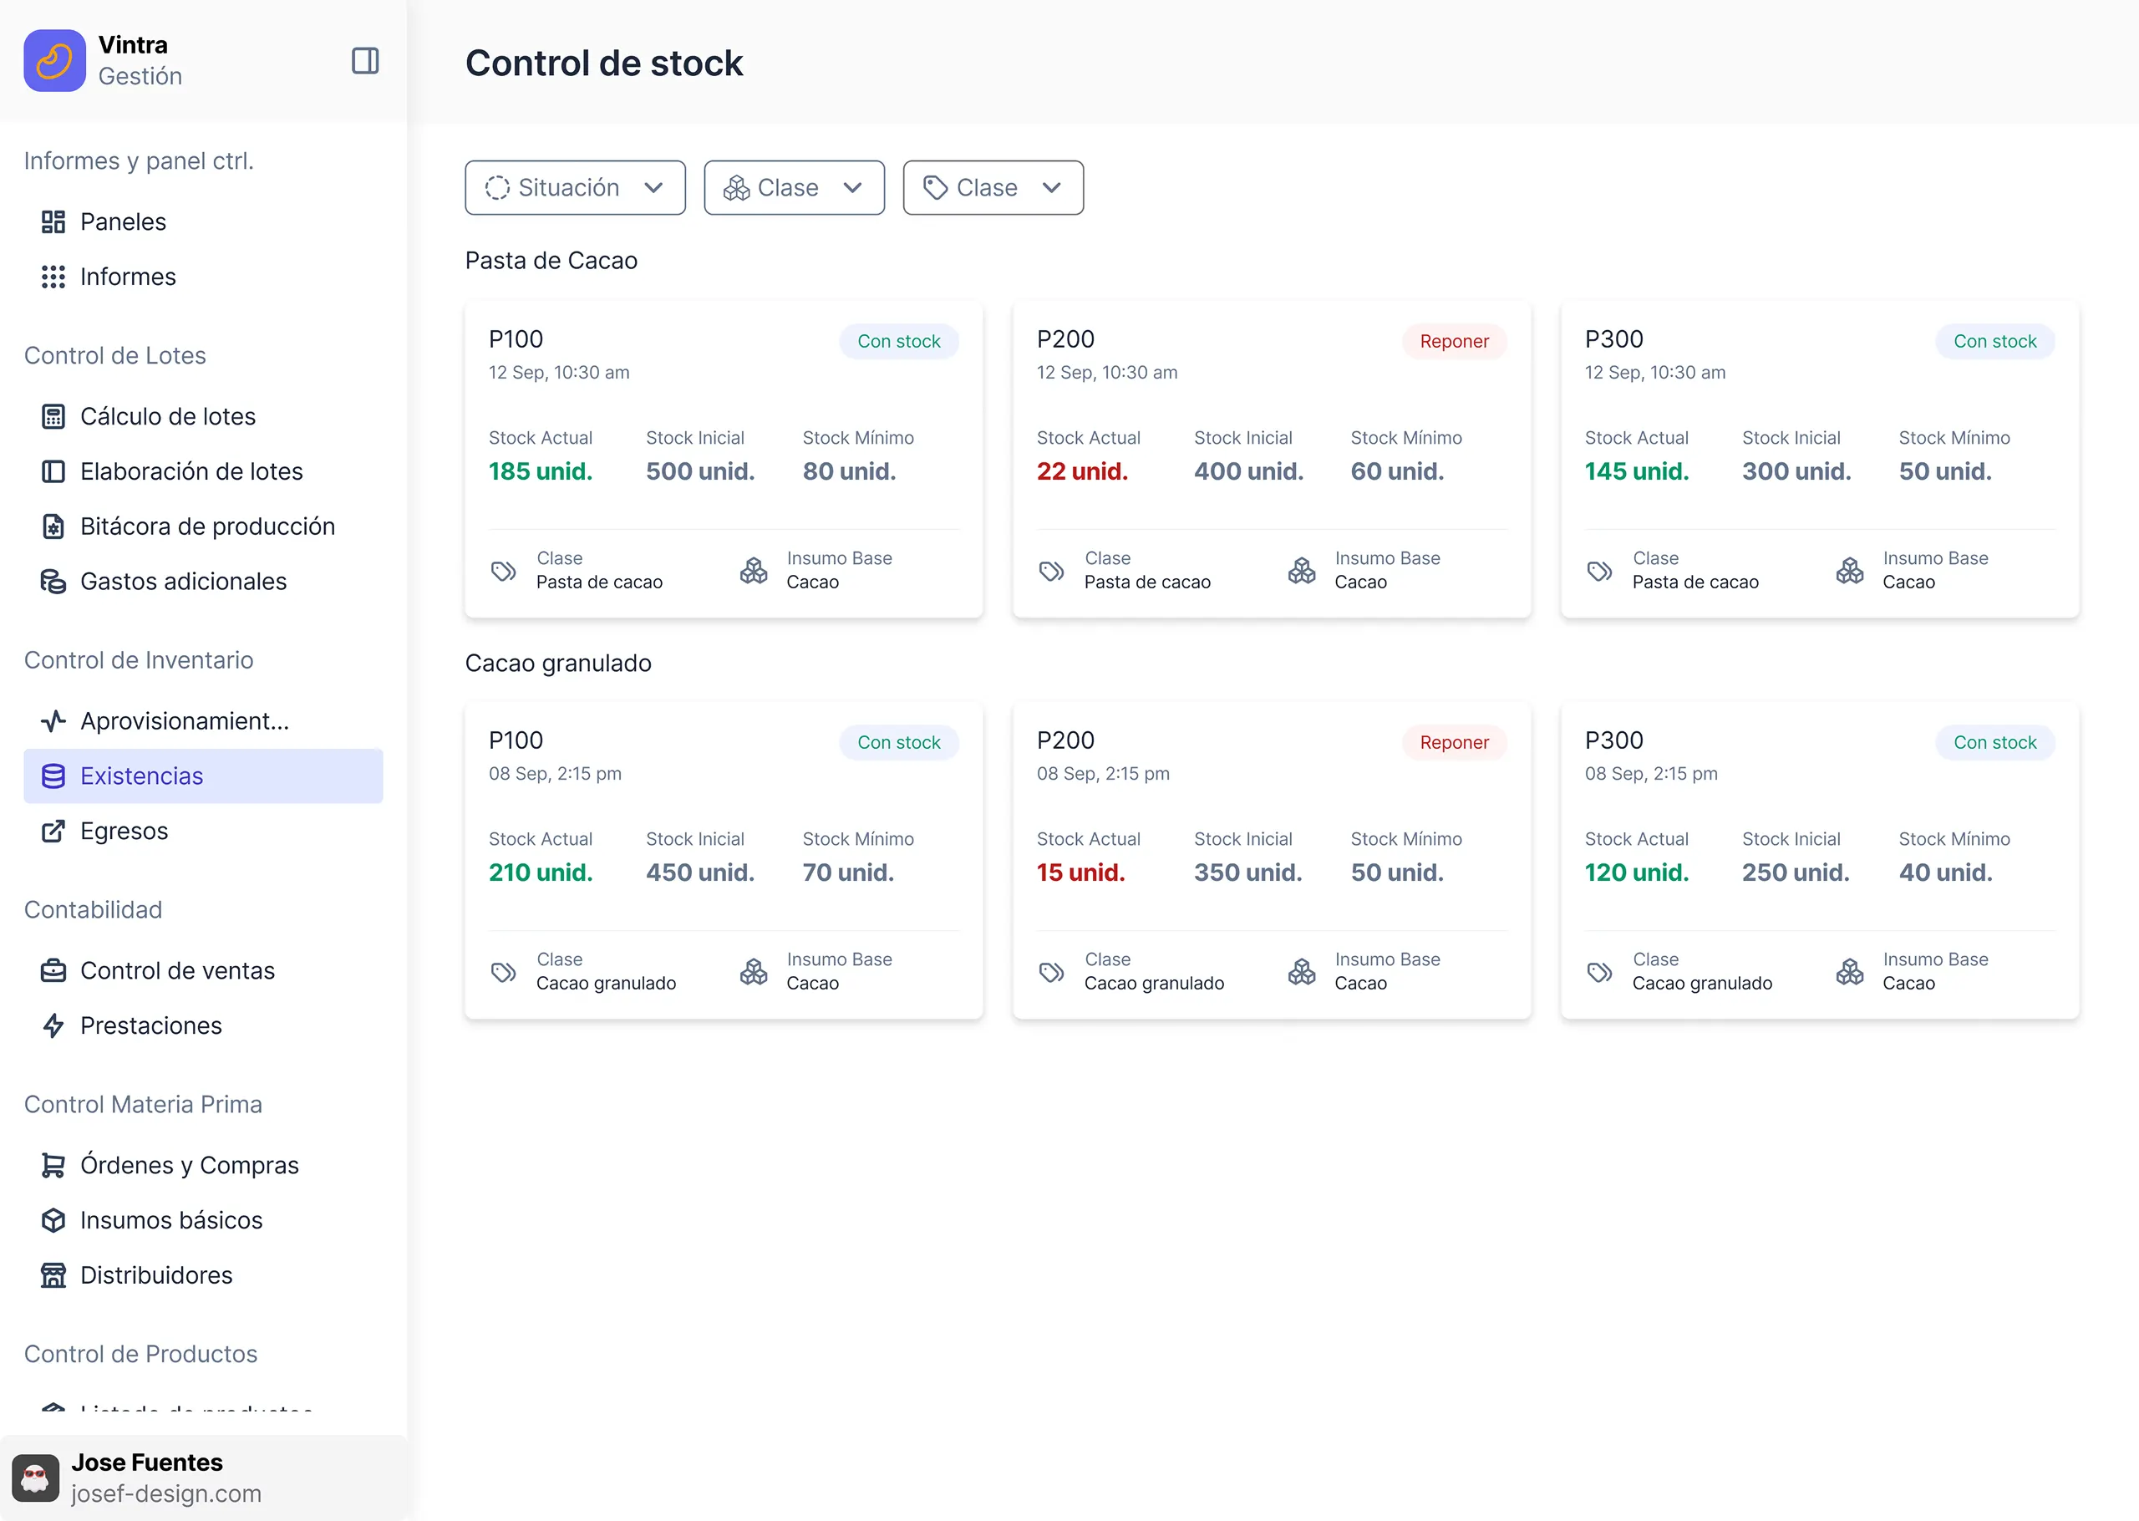Navigate to Distribuidores

pos(203,1275)
